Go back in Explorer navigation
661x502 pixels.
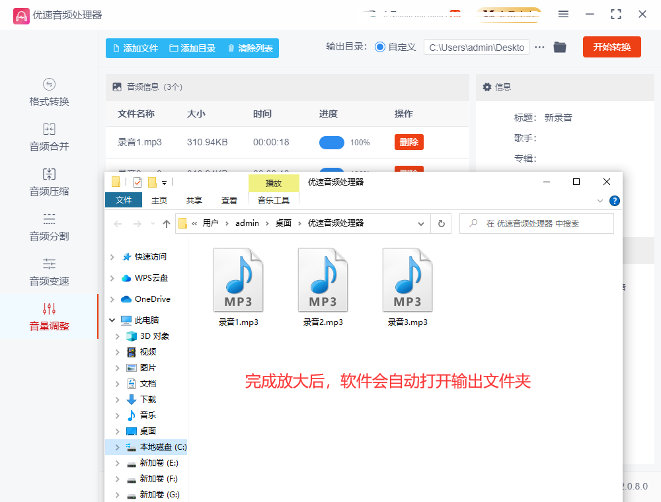tap(118, 224)
